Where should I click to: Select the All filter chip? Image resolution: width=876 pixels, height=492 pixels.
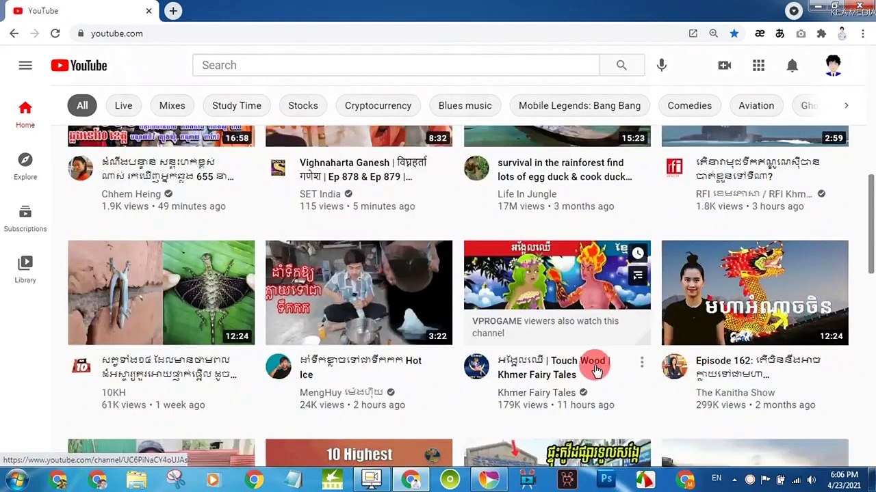click(82, 105)
